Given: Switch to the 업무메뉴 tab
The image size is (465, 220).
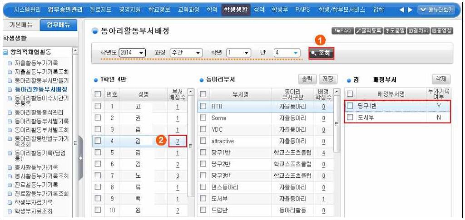Looking at the screenshot, I should click(x=59, y=25).
